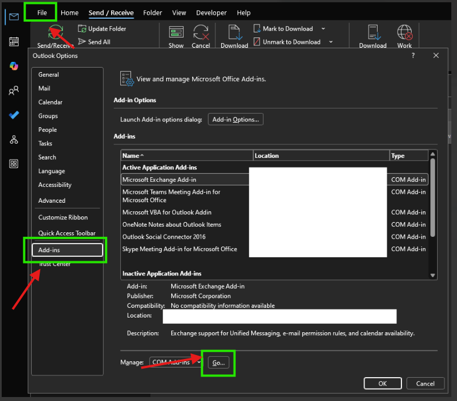The height and width of the screenshot is (401, 457).
Task: Select General in the options list
Action: coord(67,75)
